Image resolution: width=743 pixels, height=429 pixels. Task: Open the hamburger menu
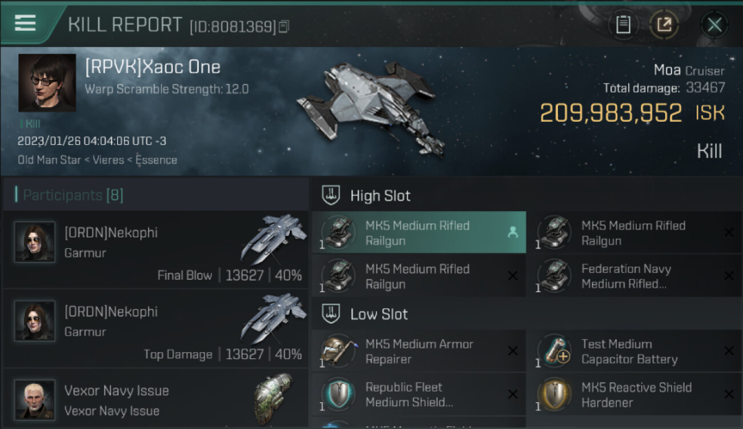[26, 23]
